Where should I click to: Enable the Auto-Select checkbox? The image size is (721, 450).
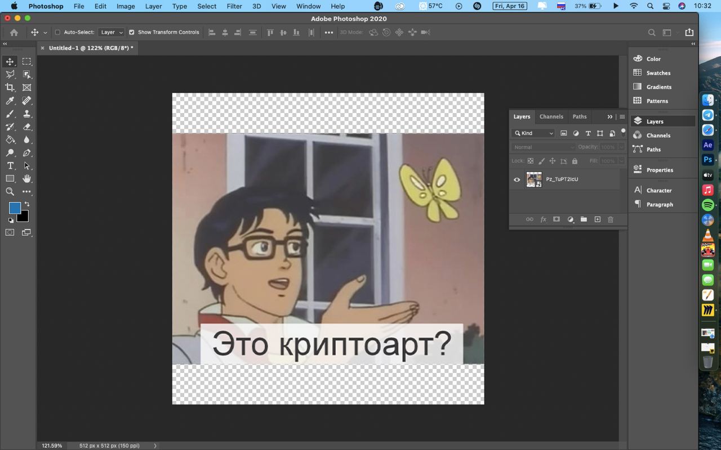pos(57,33)
